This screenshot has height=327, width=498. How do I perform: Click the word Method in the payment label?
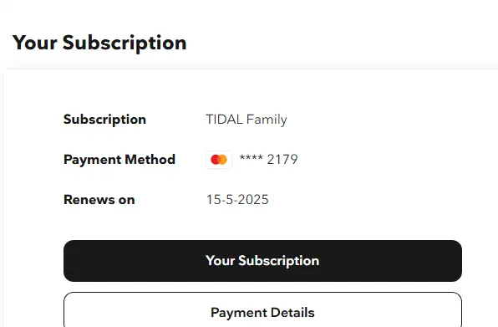point(150,159)
